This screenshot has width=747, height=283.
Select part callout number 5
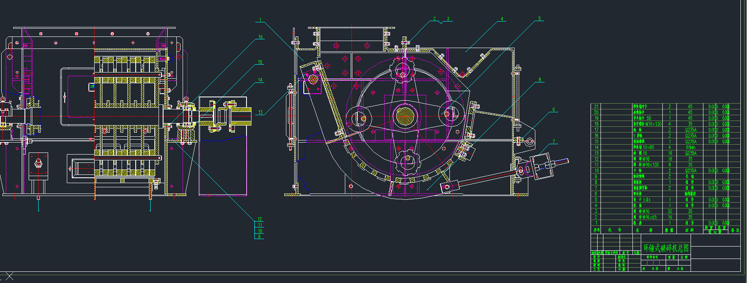pyautogui.click(x=539, y=19)
